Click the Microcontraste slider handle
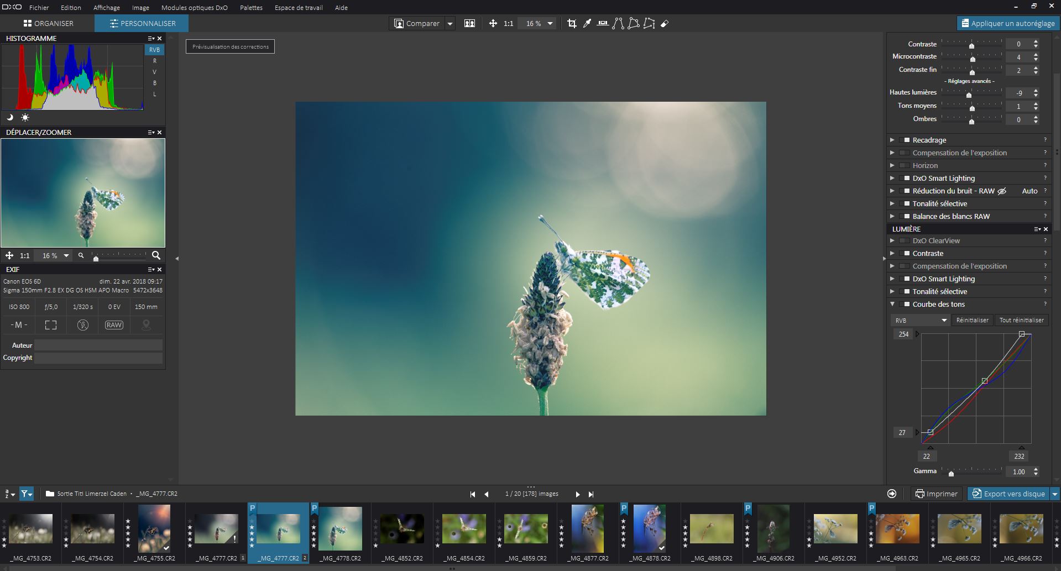1061x571 pixels. (972, 59)
